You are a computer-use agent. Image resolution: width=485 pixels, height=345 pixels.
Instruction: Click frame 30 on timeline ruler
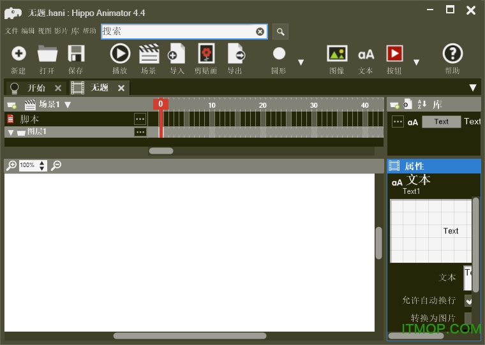click(x=314, y=105)
